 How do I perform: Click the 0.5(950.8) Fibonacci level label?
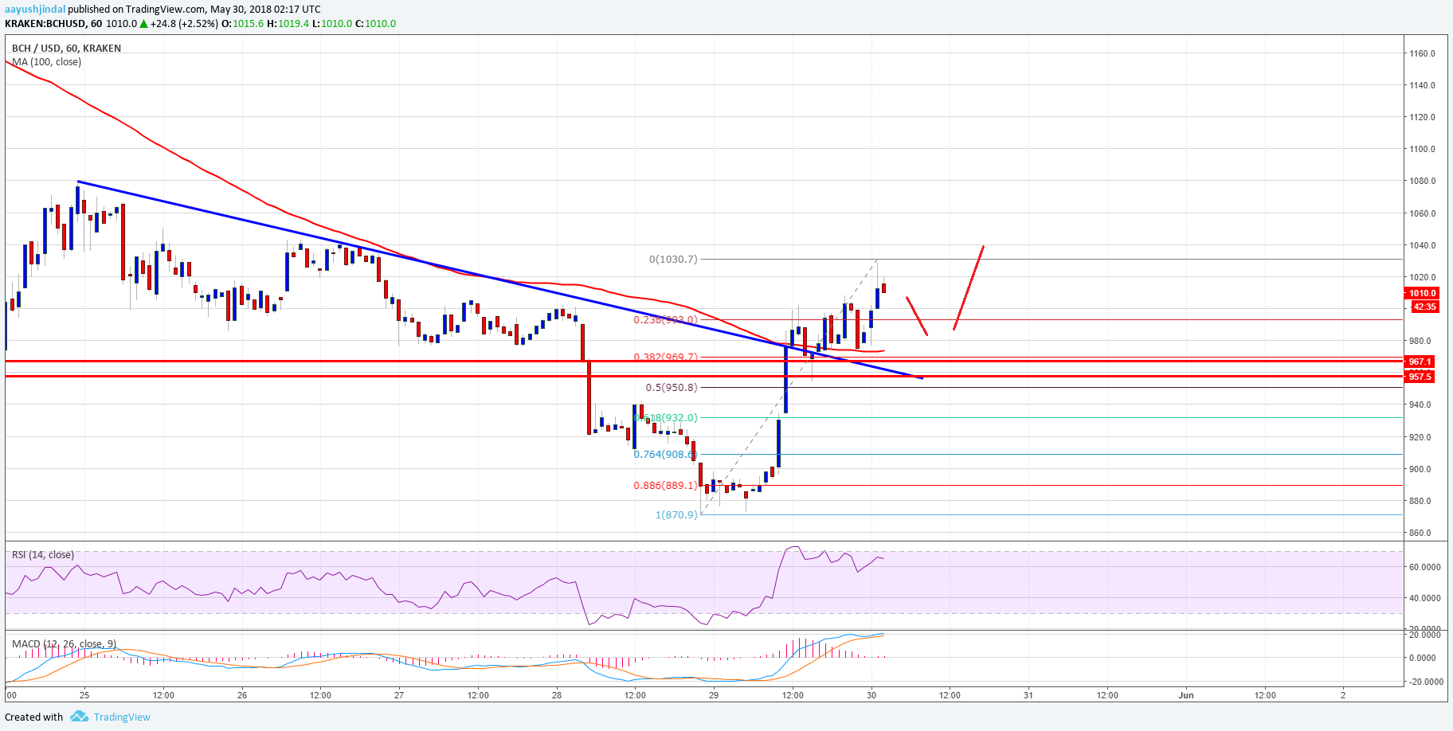(x=672, y=388)
